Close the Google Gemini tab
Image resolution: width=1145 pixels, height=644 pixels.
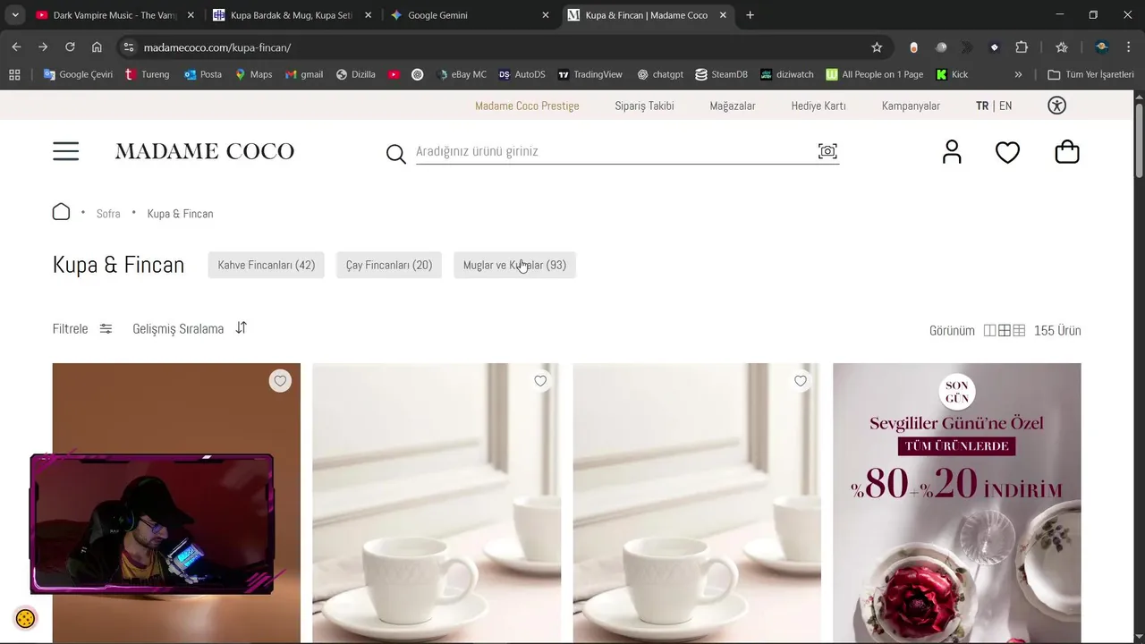(546, 15)
